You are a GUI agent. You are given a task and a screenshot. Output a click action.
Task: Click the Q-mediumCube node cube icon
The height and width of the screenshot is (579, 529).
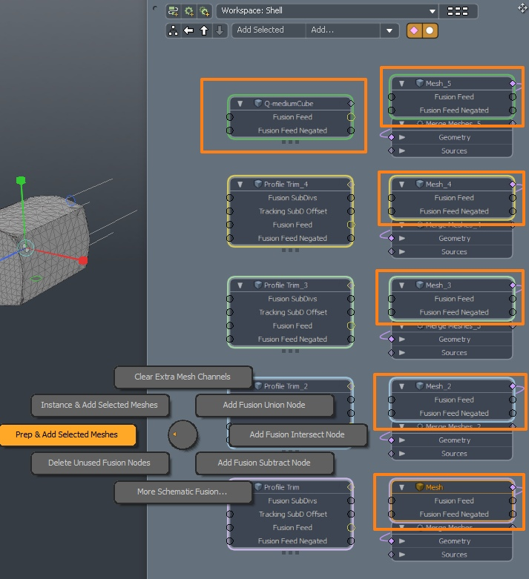258,104
